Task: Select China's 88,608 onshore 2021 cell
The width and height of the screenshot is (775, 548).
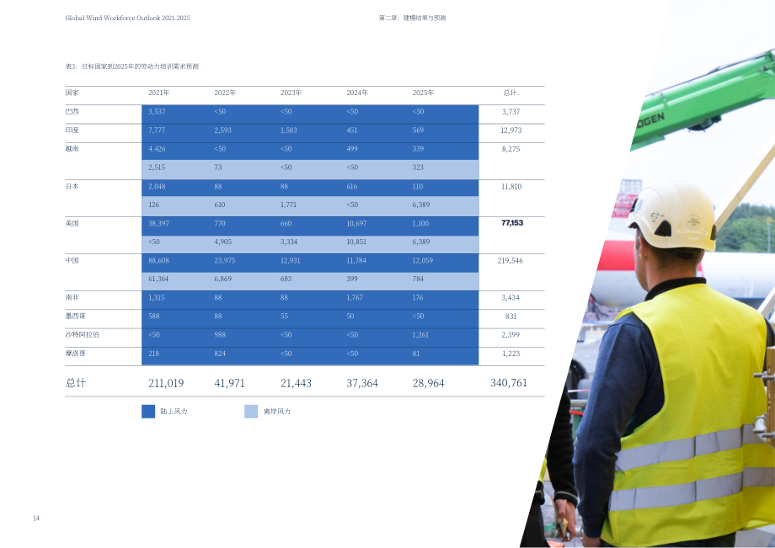Action: pos(158,261)
